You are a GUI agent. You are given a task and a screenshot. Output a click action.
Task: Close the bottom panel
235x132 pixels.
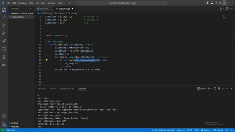tap(231, 89)
